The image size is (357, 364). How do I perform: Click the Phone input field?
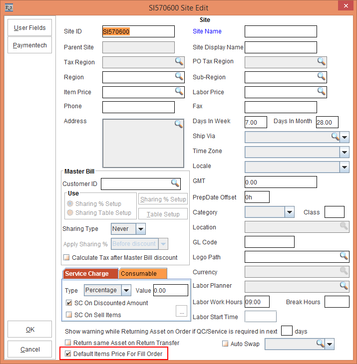[138, 107]
